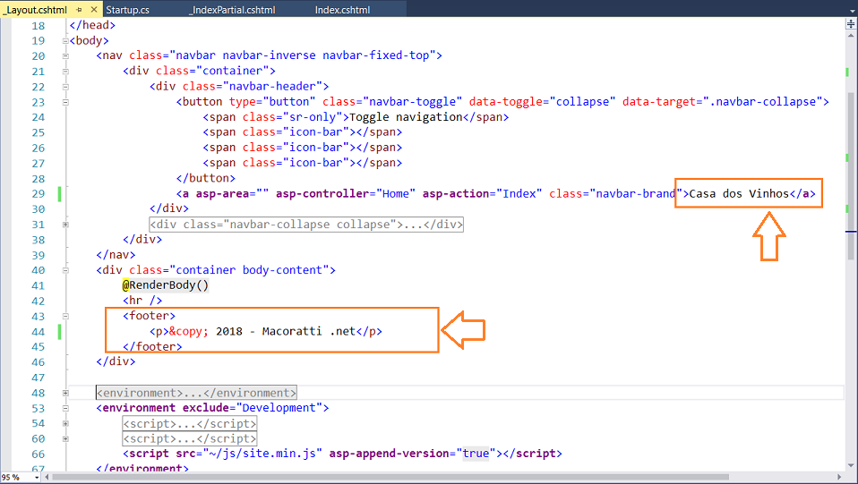The image size is (858, 484).
Task: Click the editor split-window handle icon
Action: coord(851,23)
